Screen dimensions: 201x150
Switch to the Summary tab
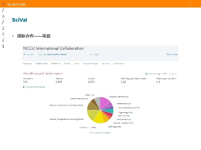point(27,64)
